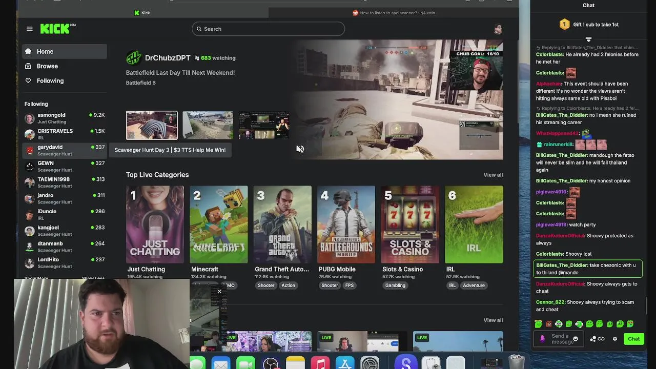Click the Gambling tag

(x=395, y=285)
